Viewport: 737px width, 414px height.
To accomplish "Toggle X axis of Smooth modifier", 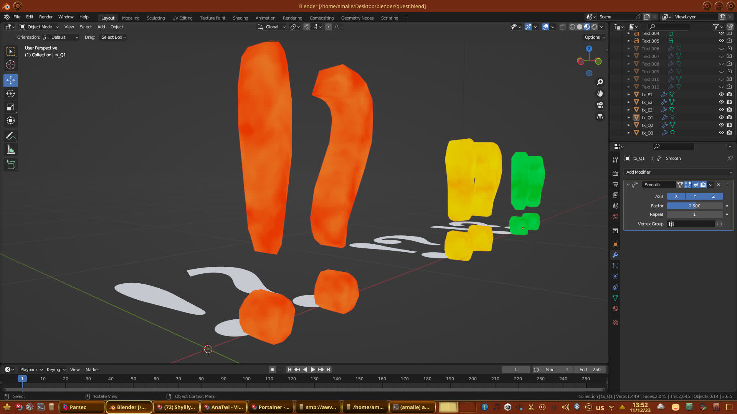I will (x=676, y=196).
